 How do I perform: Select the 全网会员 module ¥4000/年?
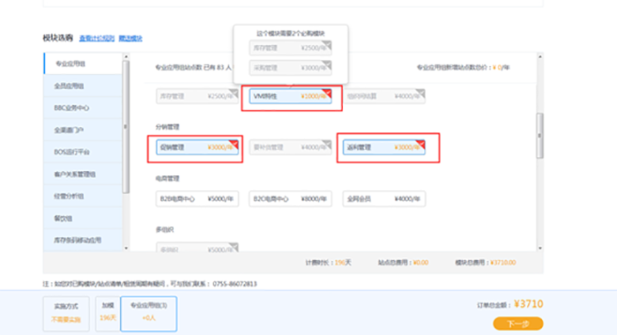tap(384, 199)
